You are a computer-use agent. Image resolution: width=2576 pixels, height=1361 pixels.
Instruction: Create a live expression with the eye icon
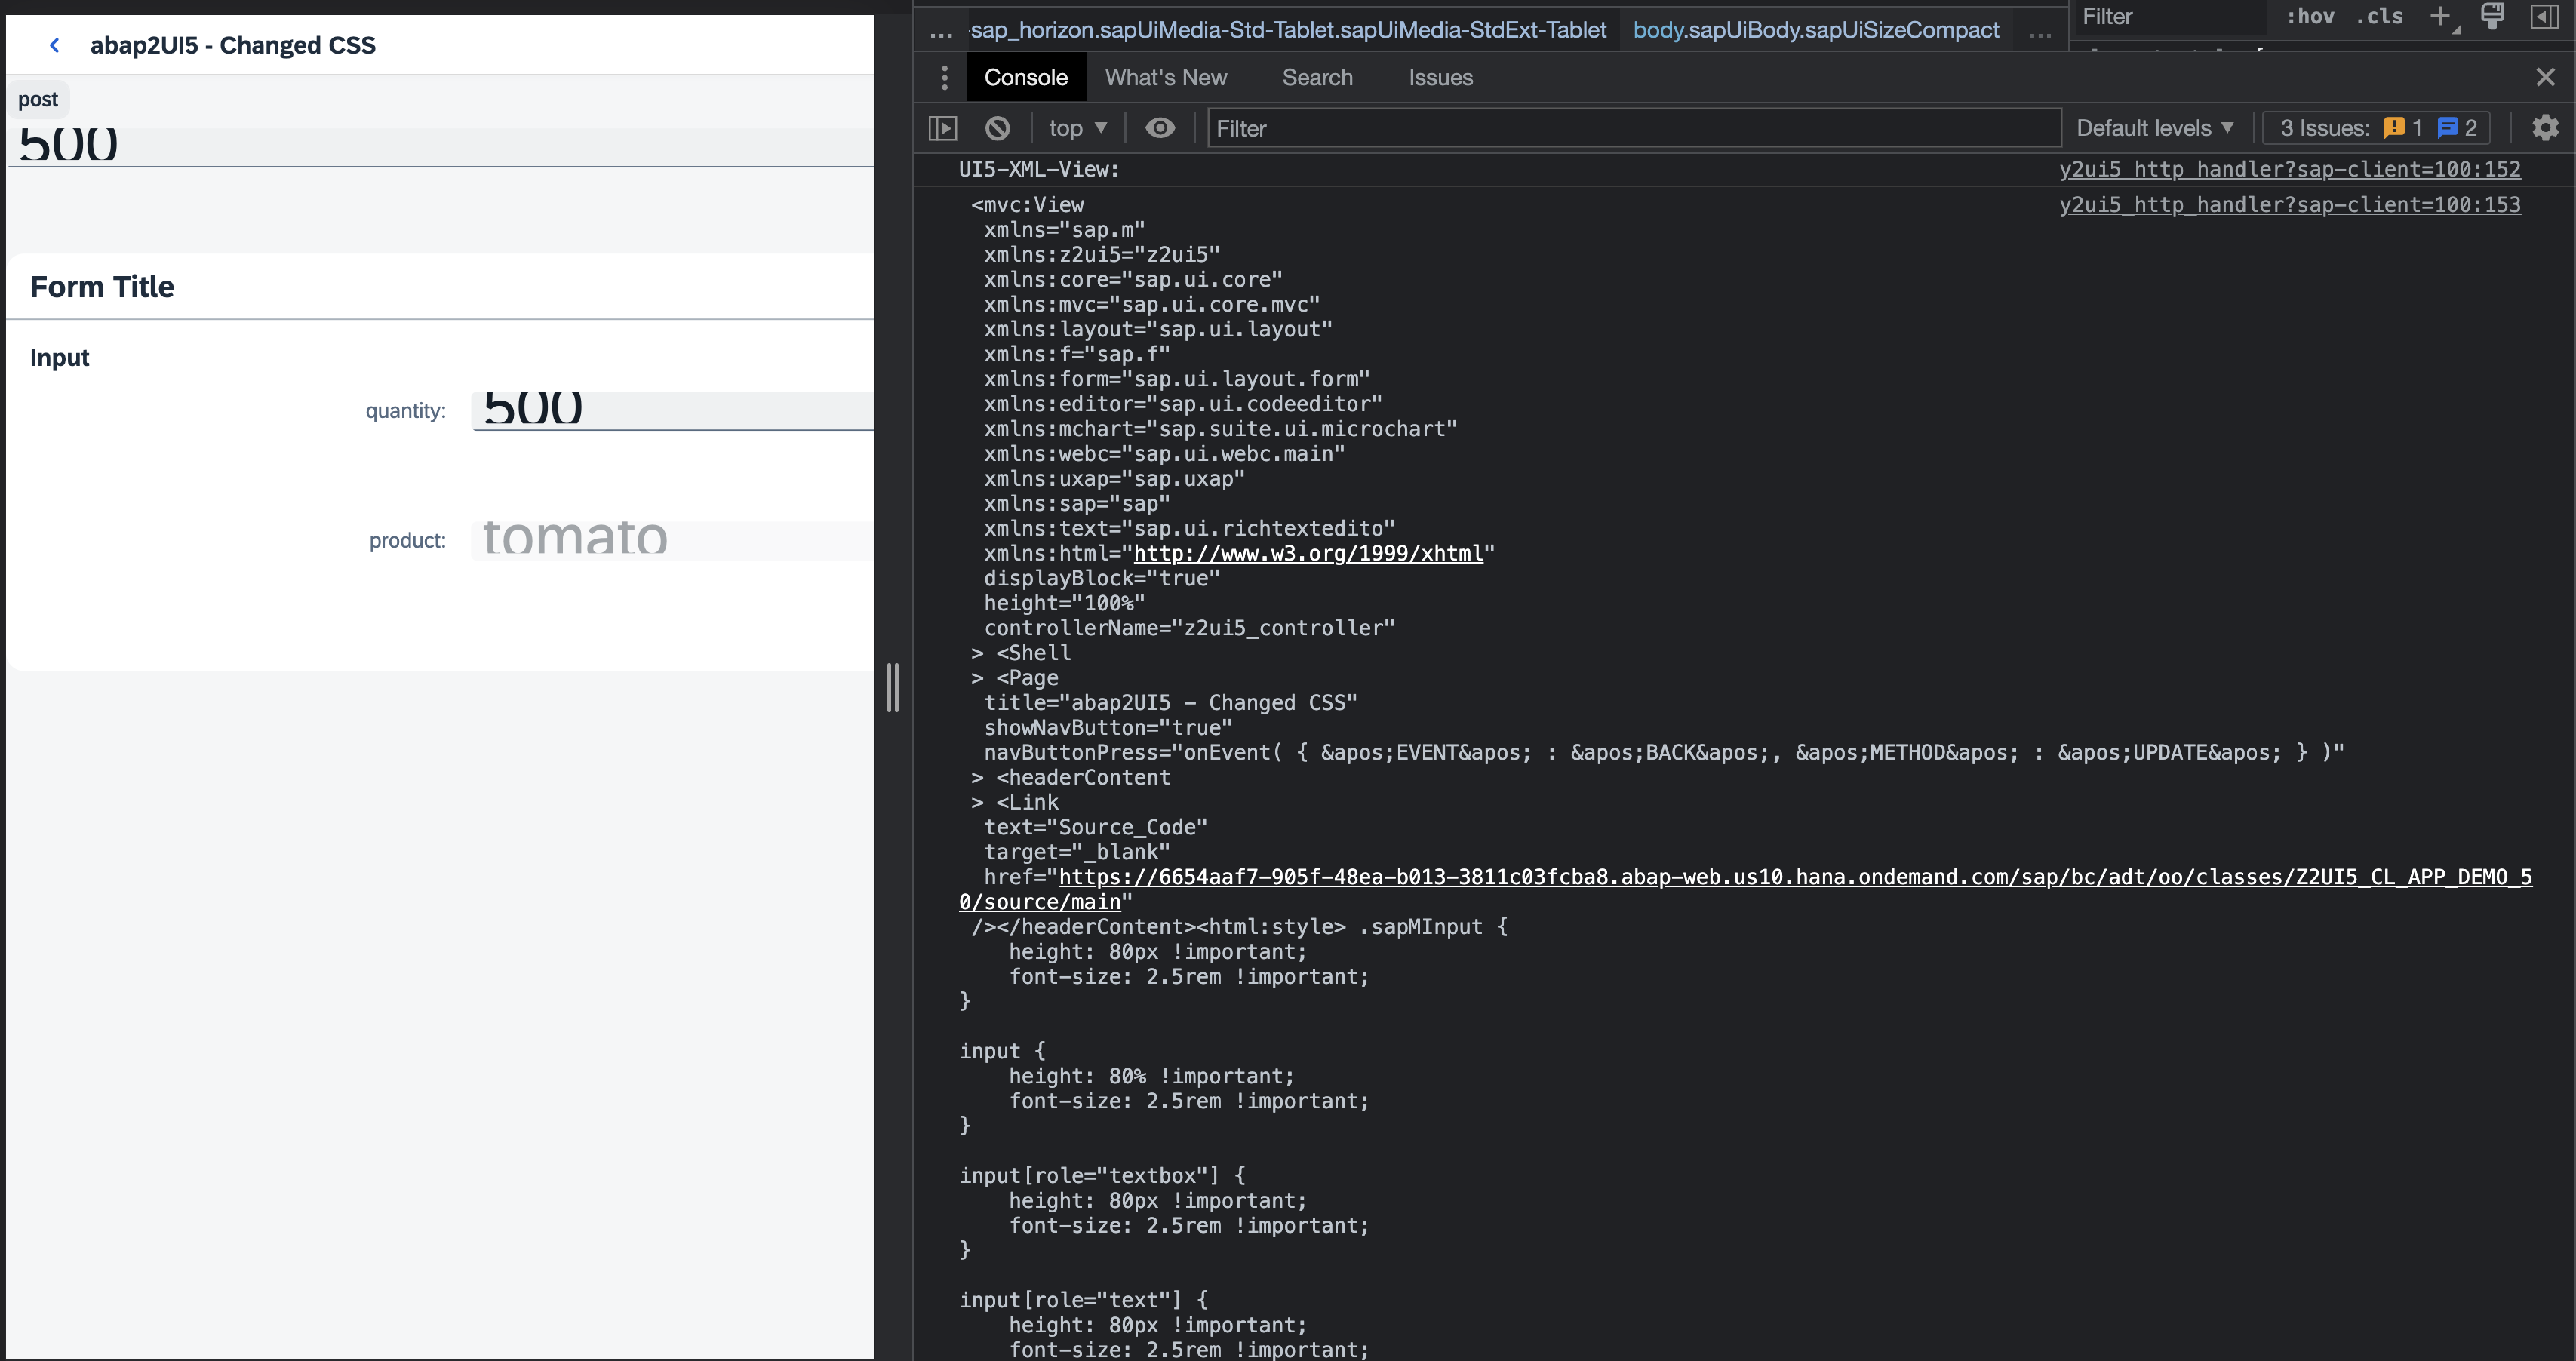[1159, 127]
